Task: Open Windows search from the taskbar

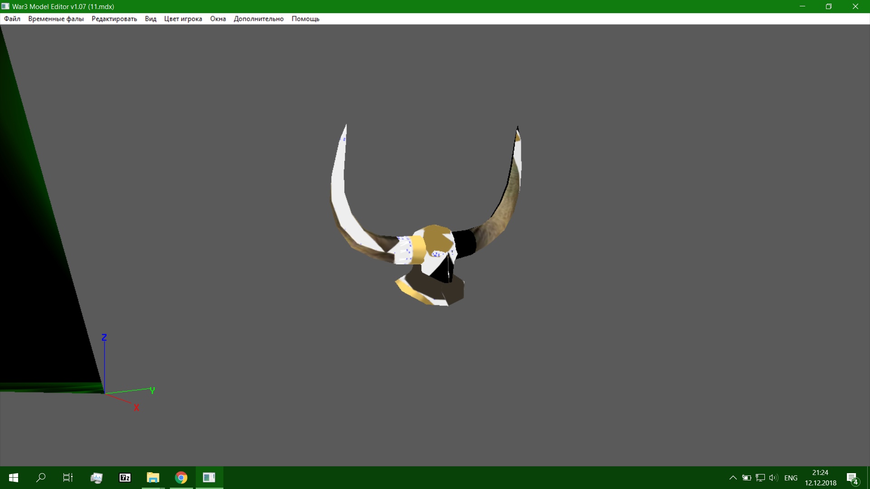Action: click(41, 478)
